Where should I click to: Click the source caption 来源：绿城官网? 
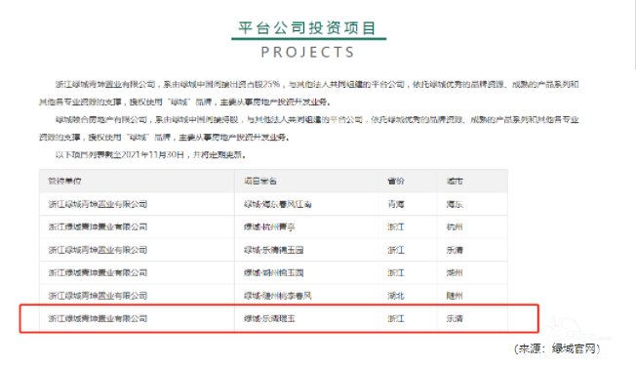tap(557, 348)
